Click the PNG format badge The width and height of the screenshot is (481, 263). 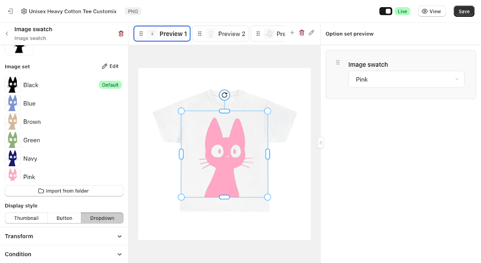click(133, 12)
